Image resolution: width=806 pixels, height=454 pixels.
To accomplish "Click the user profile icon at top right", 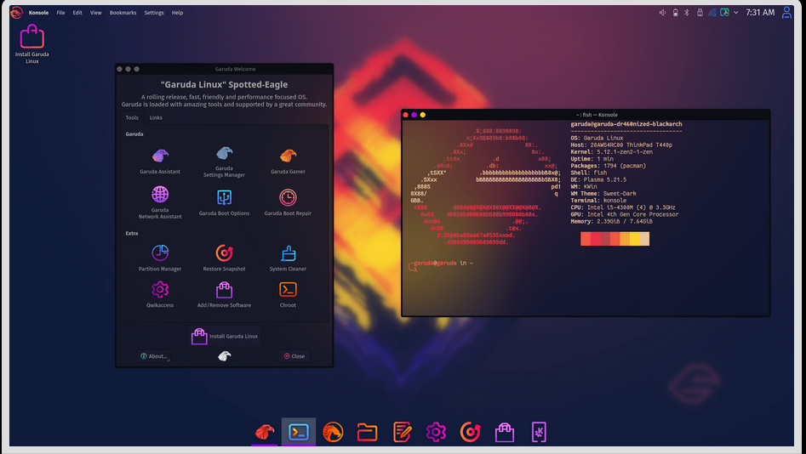I will pyautogui.click(x=786, y=12).
